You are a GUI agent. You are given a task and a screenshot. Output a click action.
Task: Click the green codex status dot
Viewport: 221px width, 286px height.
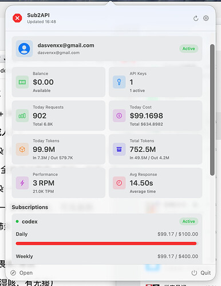[x=17, y=221]
